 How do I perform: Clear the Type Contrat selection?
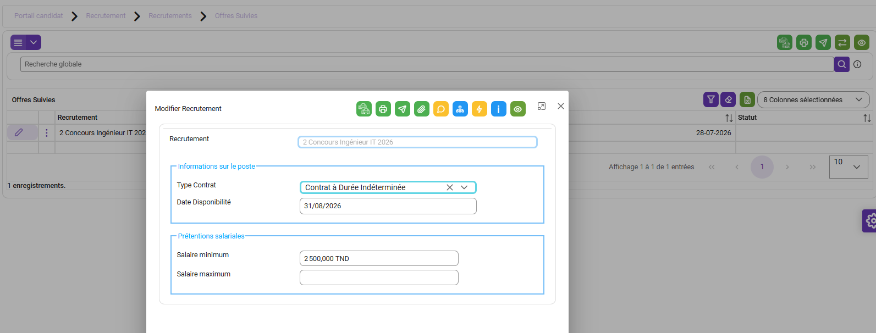(450, 187)
